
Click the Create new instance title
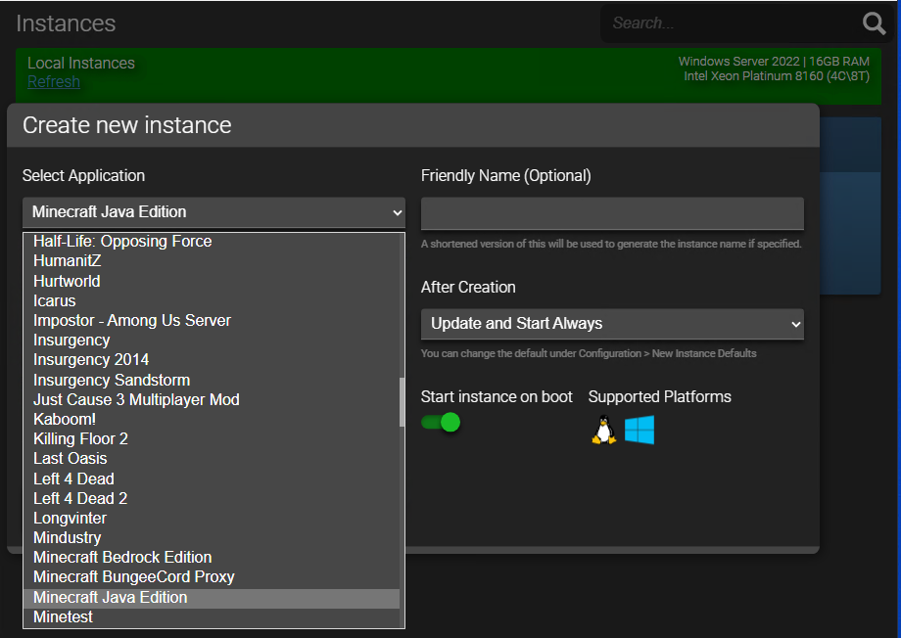click(x=127, y=125)
